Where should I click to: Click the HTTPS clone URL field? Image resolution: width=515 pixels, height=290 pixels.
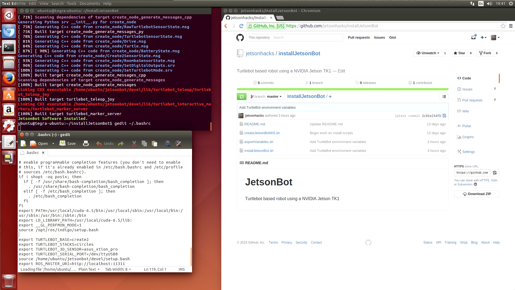(x=472, y=173)
